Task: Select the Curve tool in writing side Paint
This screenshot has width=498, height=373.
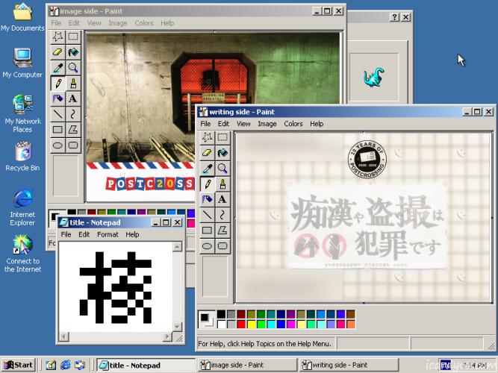Action: (x=222, y=215)
